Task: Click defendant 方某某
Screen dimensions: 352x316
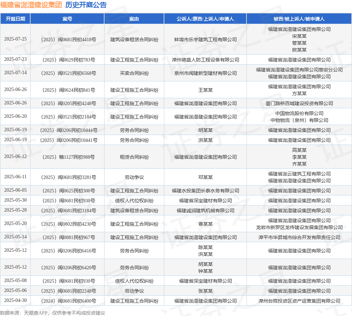Action: point(299,93)
